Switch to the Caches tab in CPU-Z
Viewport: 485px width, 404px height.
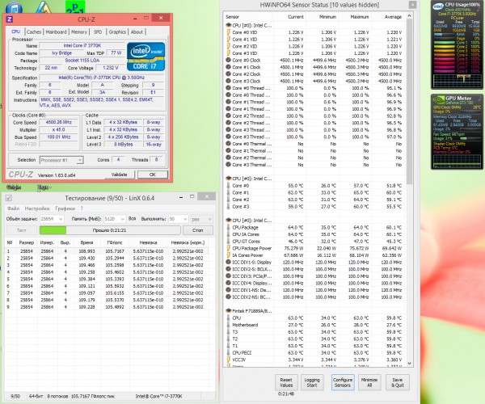(34, 32)
